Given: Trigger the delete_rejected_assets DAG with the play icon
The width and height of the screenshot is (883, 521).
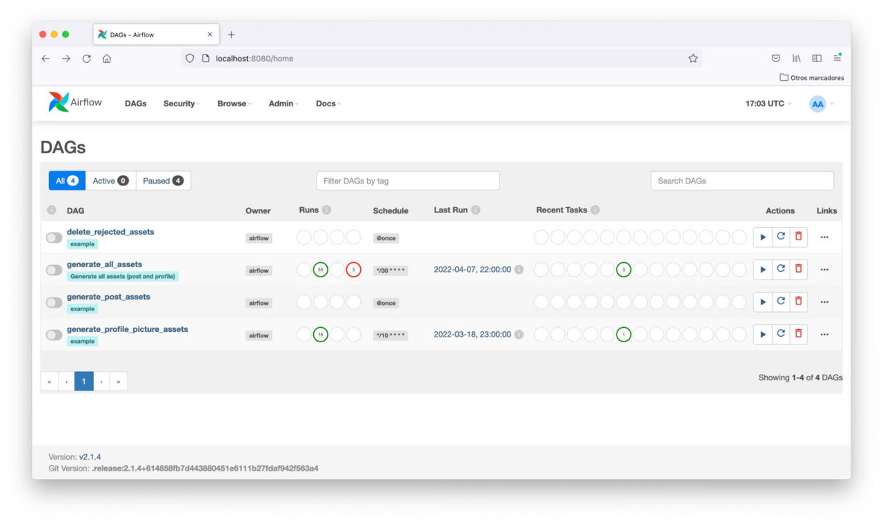Looking at the screenshot, I should 762,237.
